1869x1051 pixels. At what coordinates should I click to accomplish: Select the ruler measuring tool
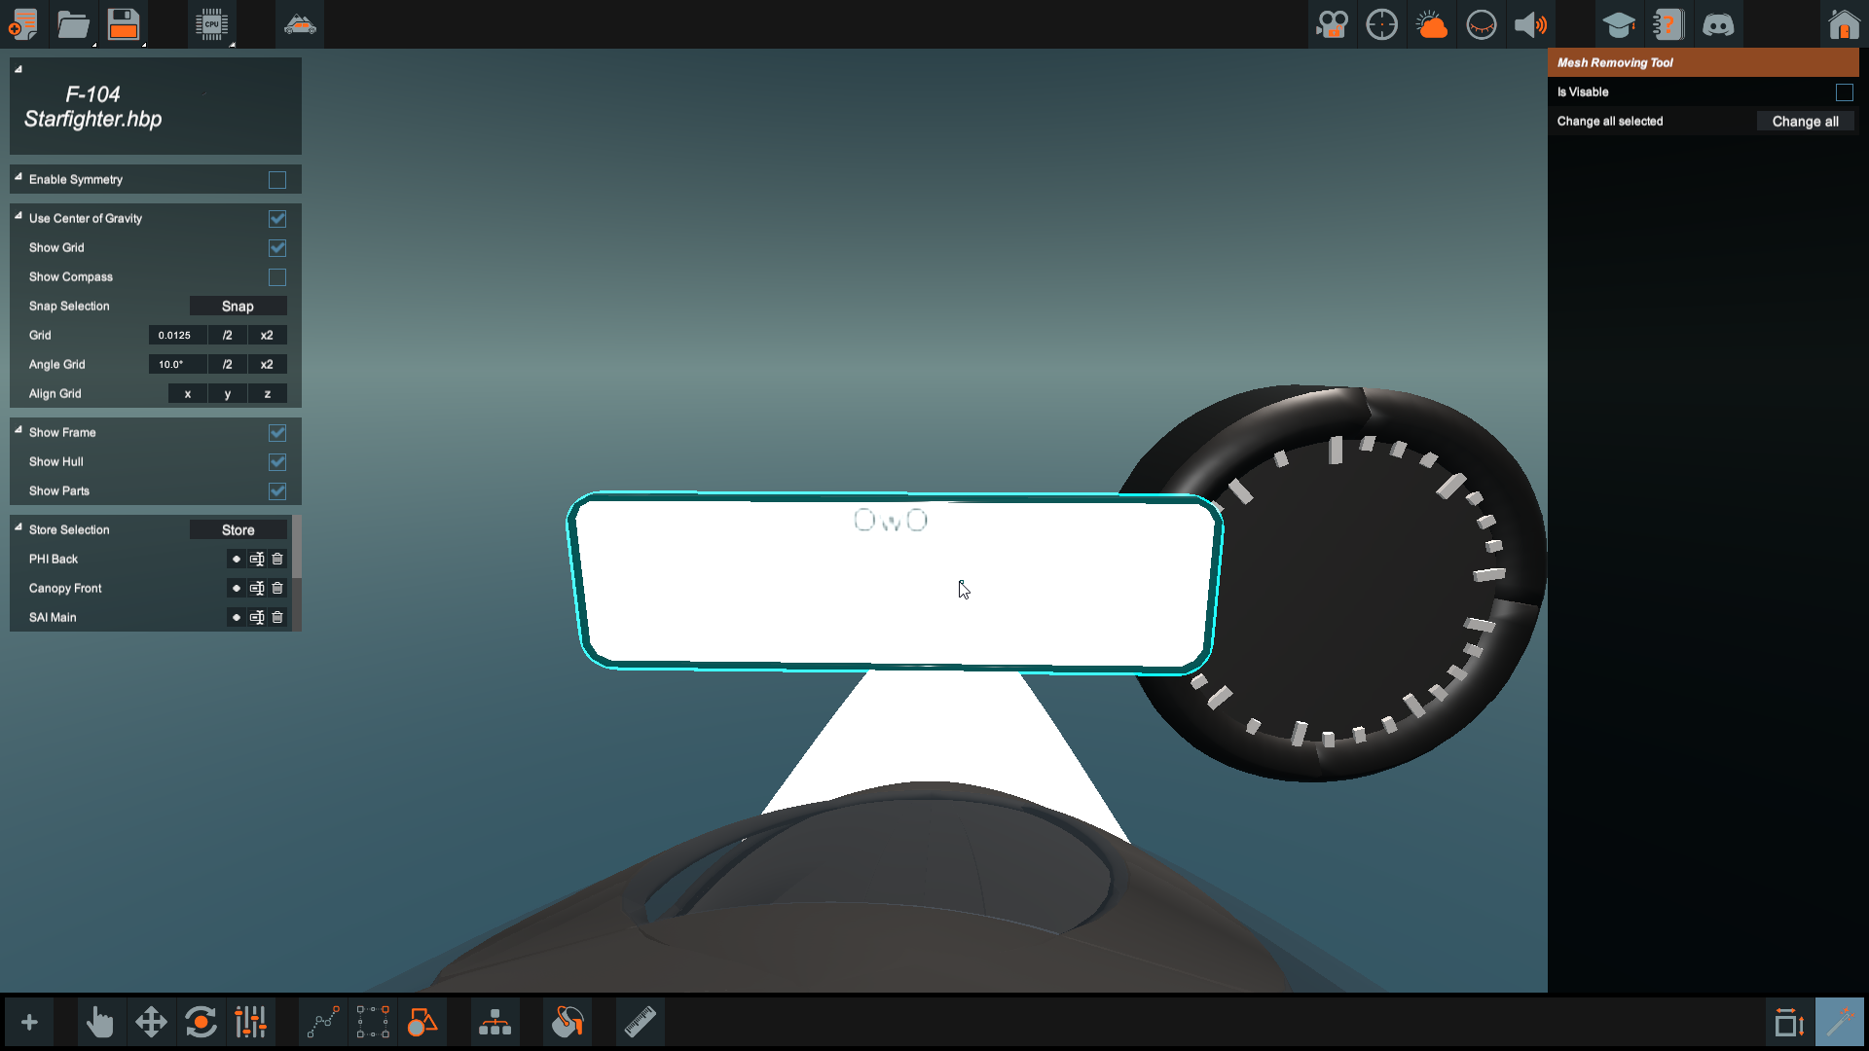(640, 1023)
